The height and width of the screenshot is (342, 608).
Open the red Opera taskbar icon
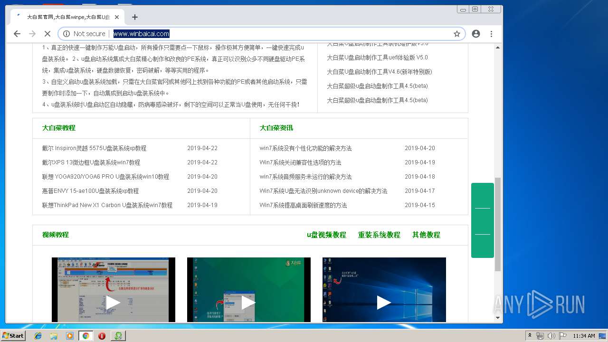point(102,336)
